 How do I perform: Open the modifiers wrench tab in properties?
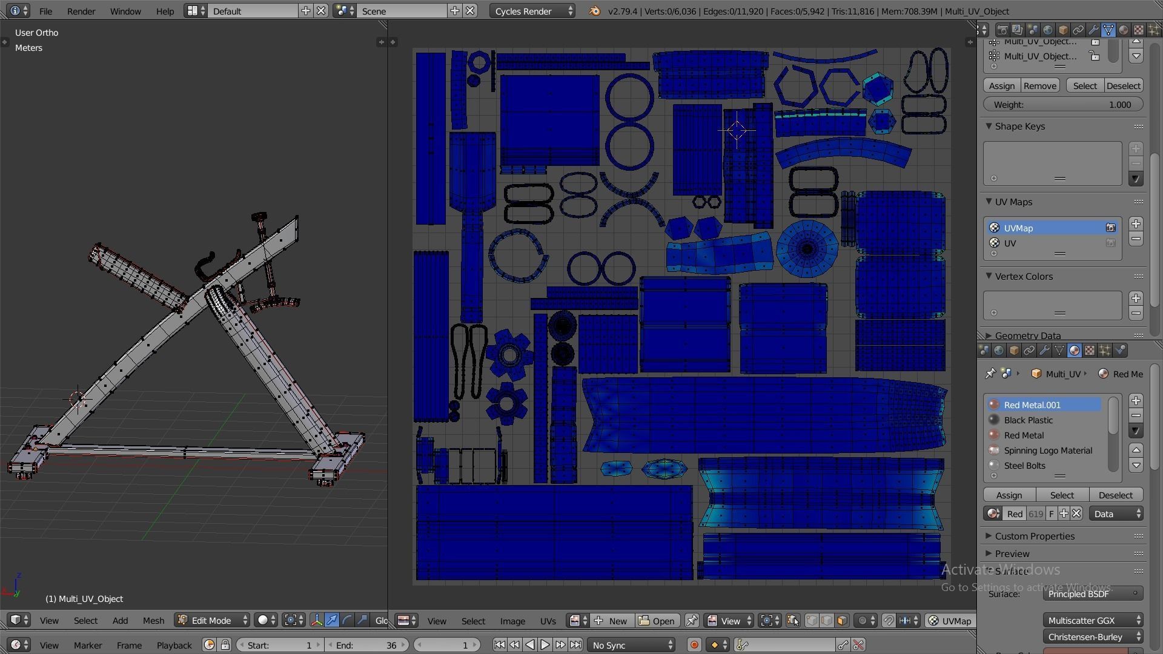[x=1093, y=30]
